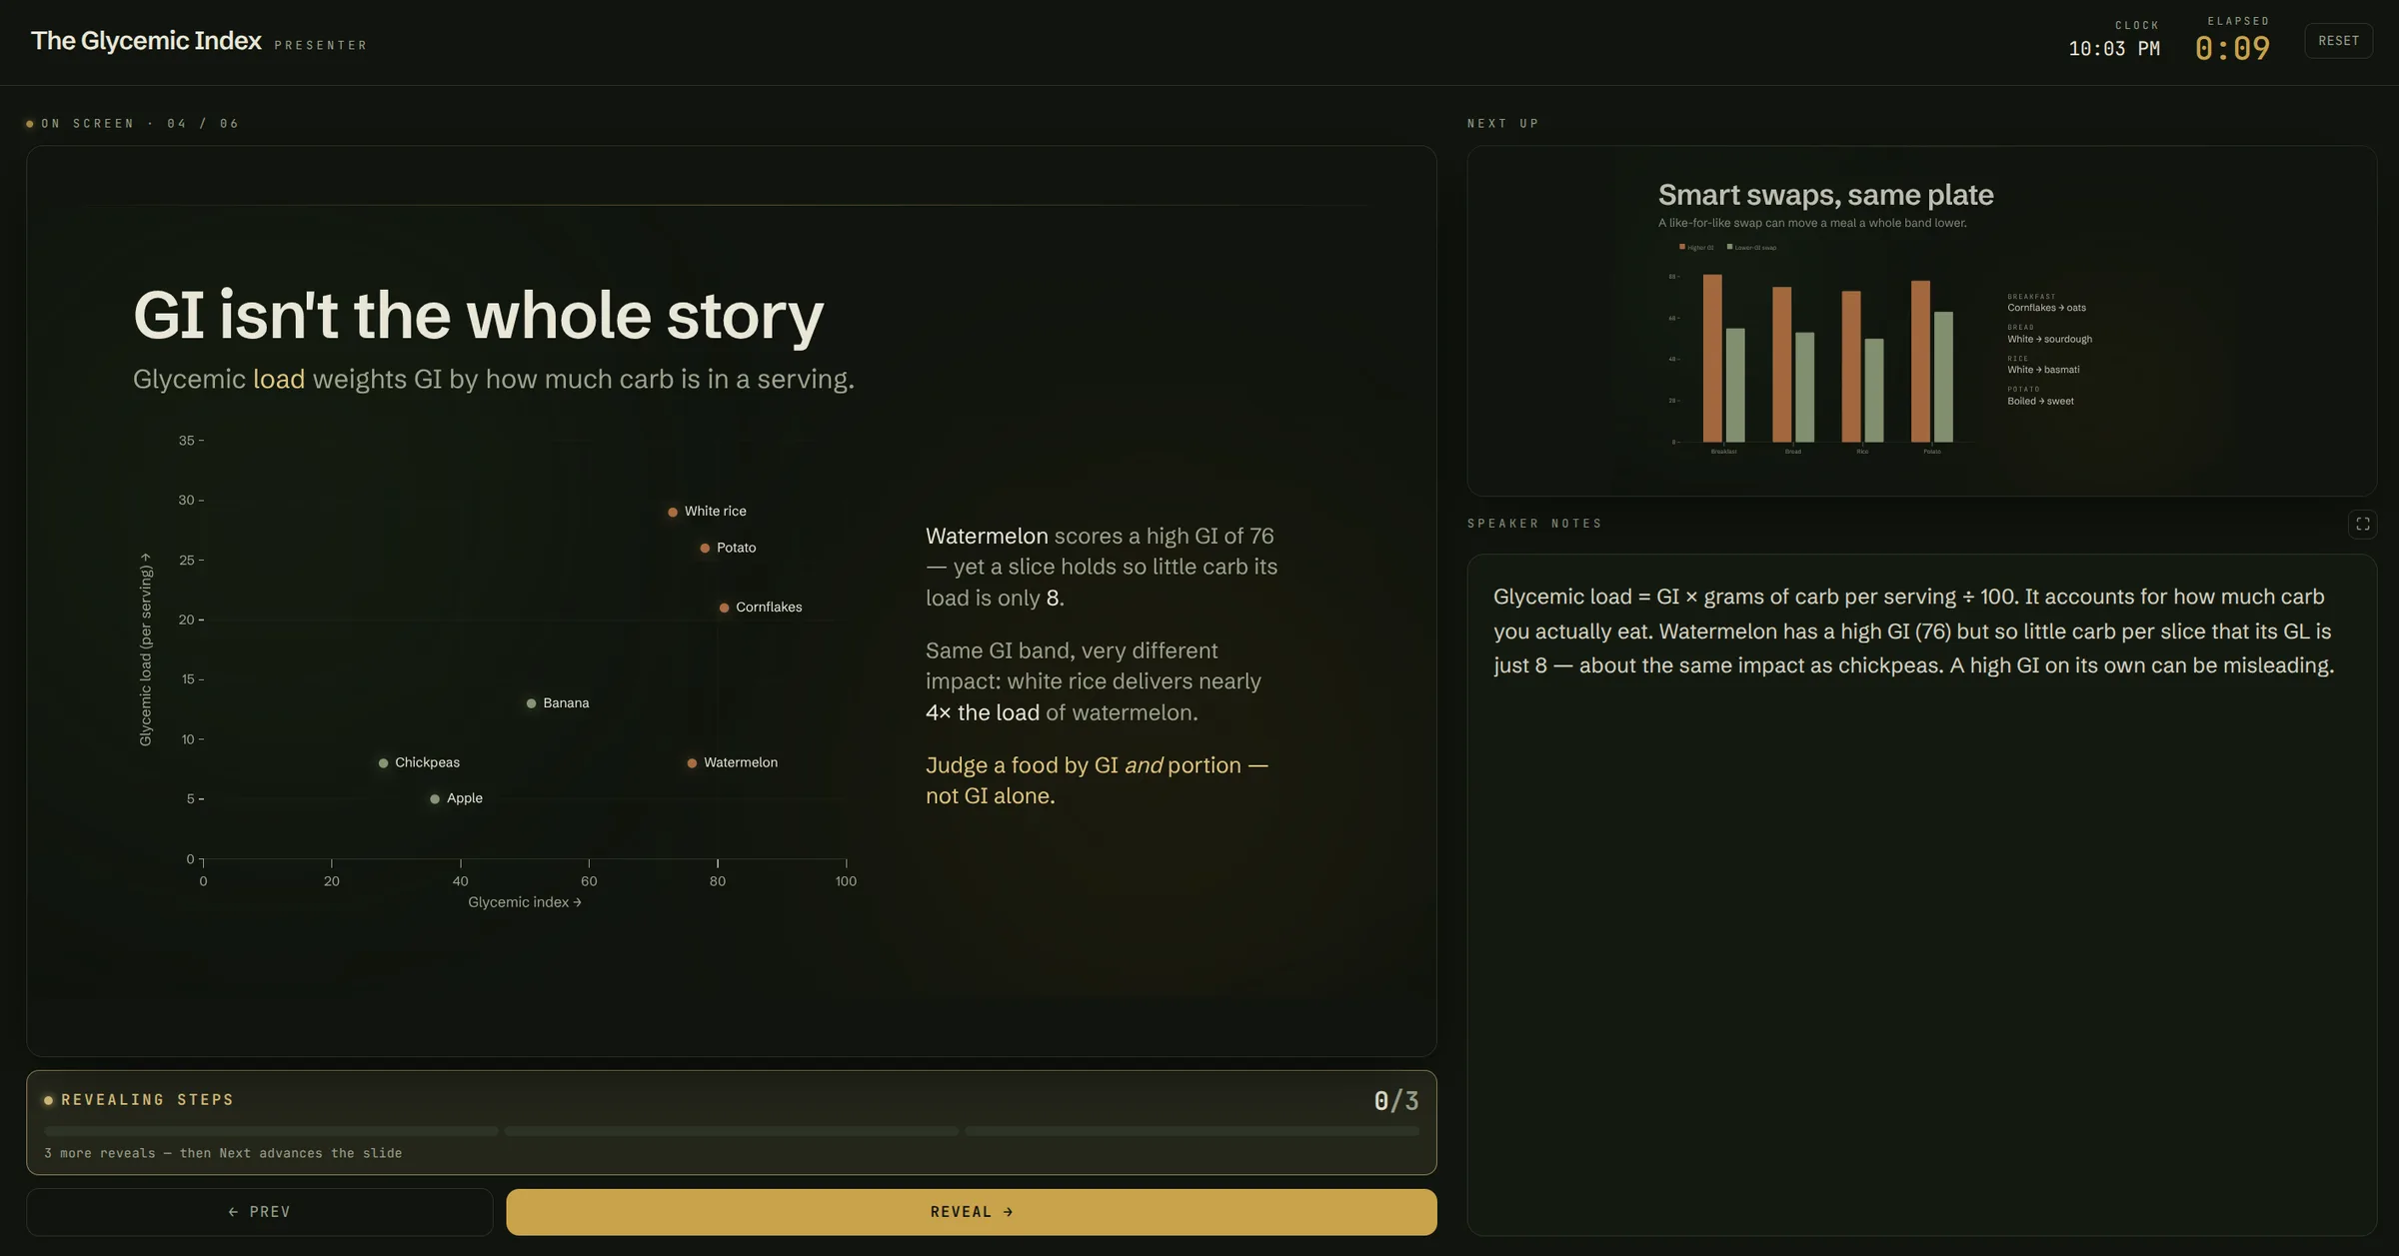The height and width of the screenshot is (1256, 2399).
Task: Expand speaker notes with fullscreen icon
Action: pyautogui.click(x=2362, y=524)
